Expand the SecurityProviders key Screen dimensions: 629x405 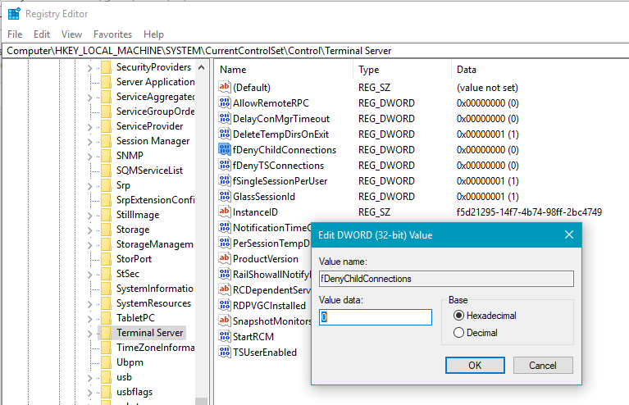[90, 67]
